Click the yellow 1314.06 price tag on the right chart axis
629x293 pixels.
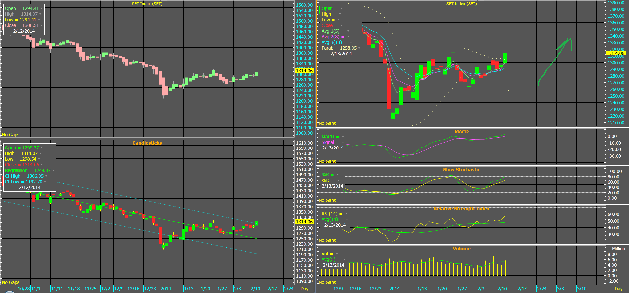(616, 53)
